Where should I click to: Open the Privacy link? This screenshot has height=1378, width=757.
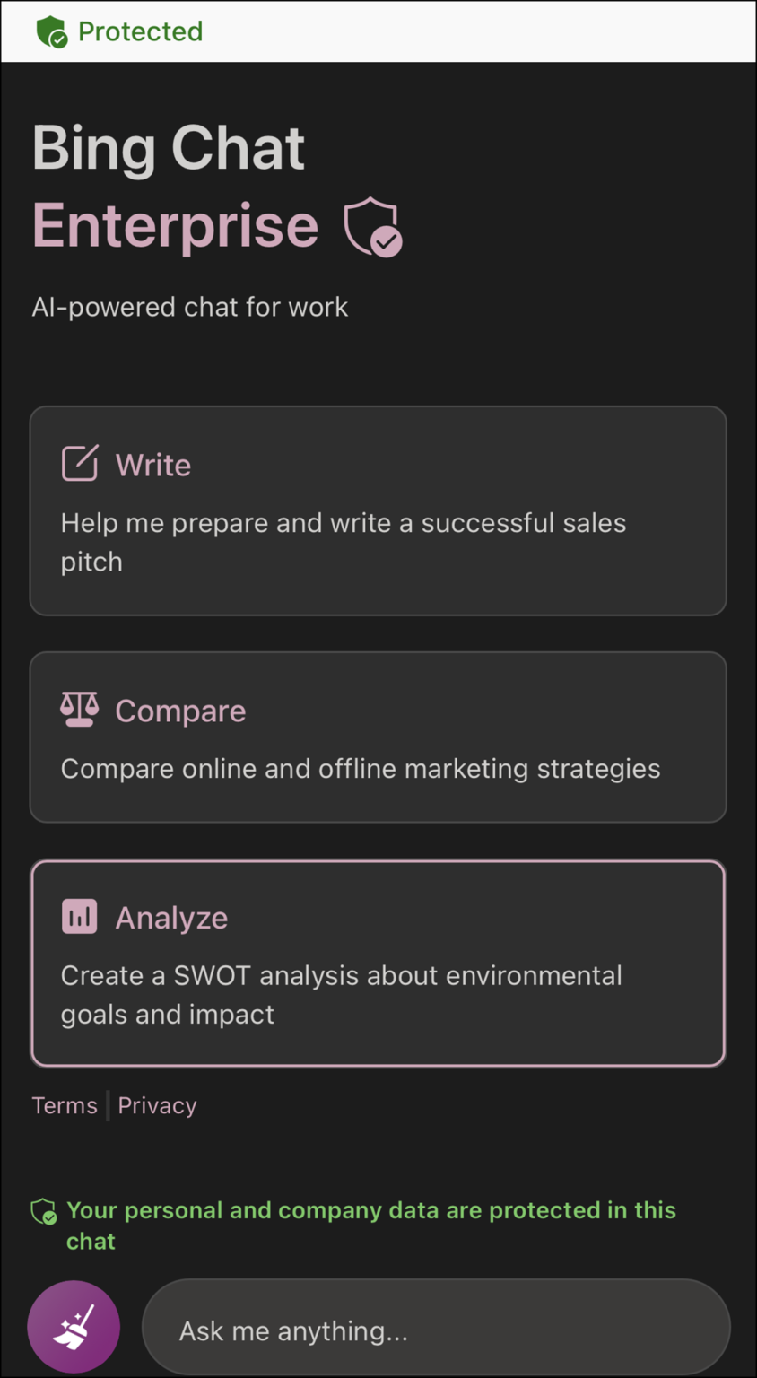pyautogui.click(x=157, y=1105)
